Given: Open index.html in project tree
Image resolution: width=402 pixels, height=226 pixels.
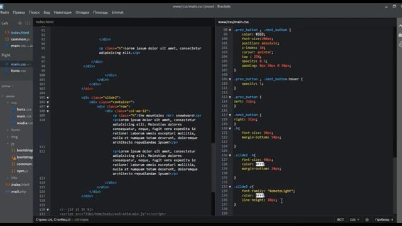Looking at the screenshot, I should point(20,185).
